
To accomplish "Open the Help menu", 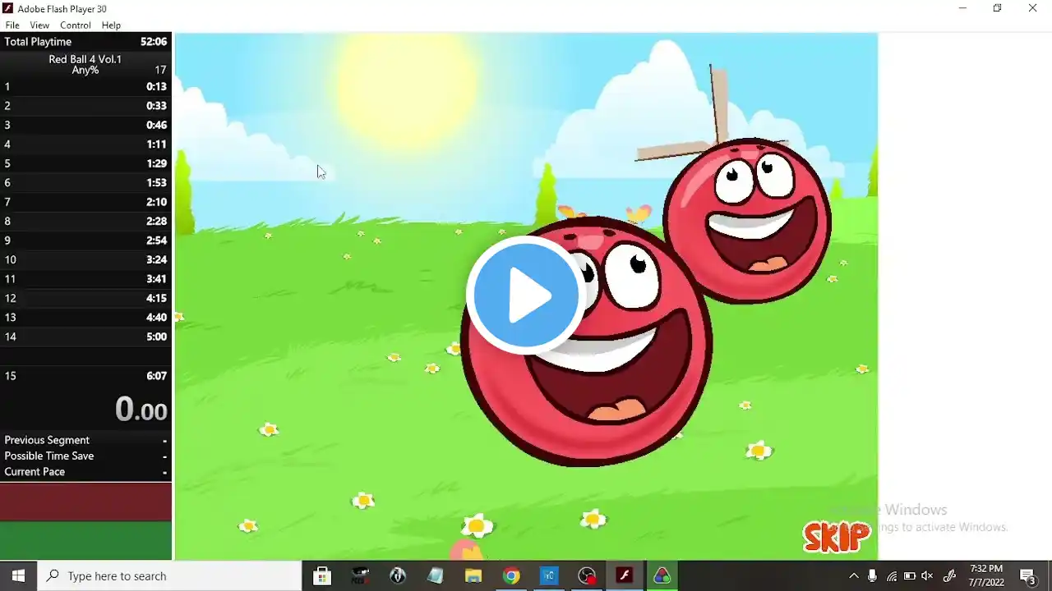I will click(111, 25).
